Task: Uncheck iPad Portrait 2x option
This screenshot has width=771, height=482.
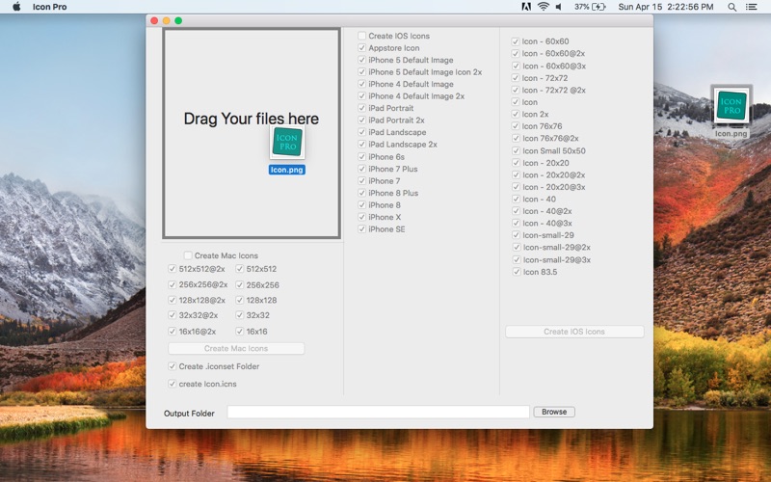Action: tap(362, 120)
